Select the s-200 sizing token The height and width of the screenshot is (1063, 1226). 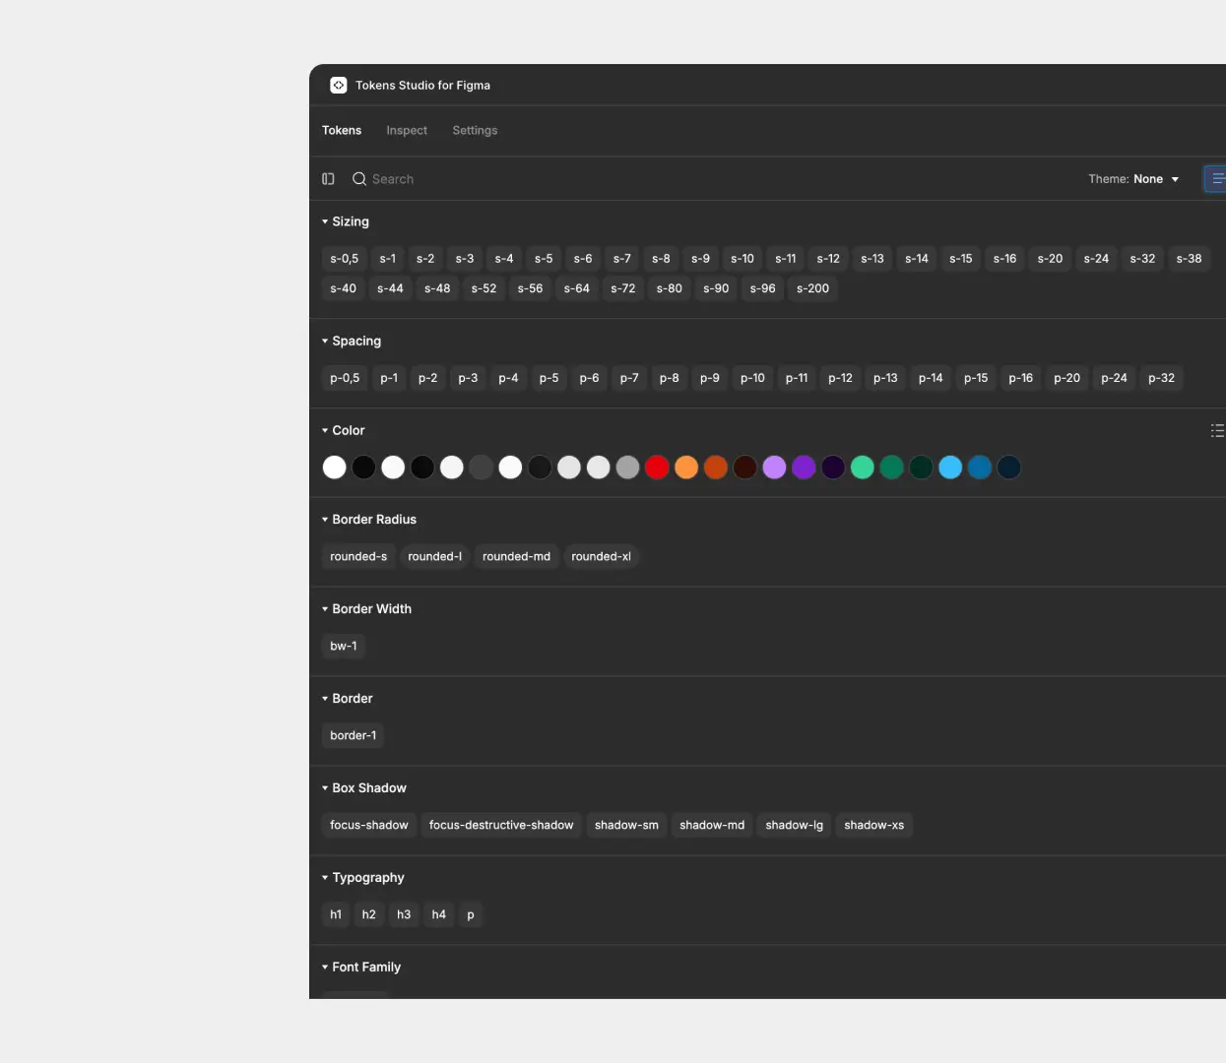tap(812, 288)
